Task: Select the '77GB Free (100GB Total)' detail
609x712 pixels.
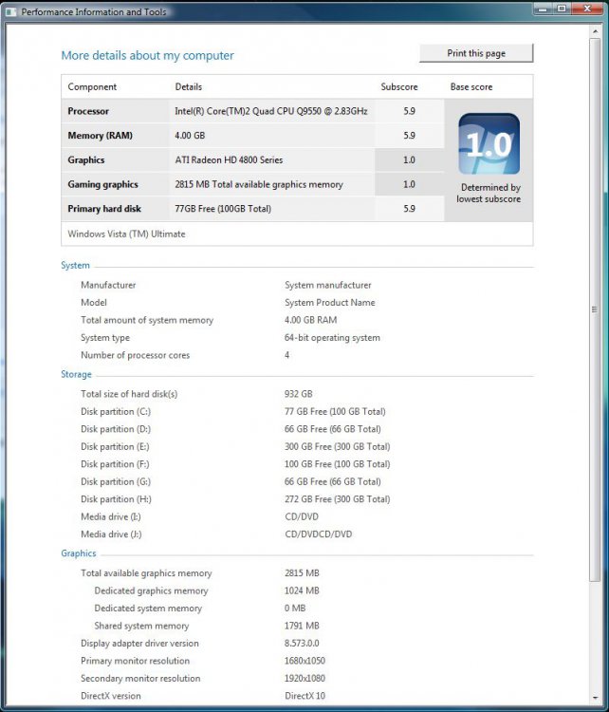Action: [223, 209]
